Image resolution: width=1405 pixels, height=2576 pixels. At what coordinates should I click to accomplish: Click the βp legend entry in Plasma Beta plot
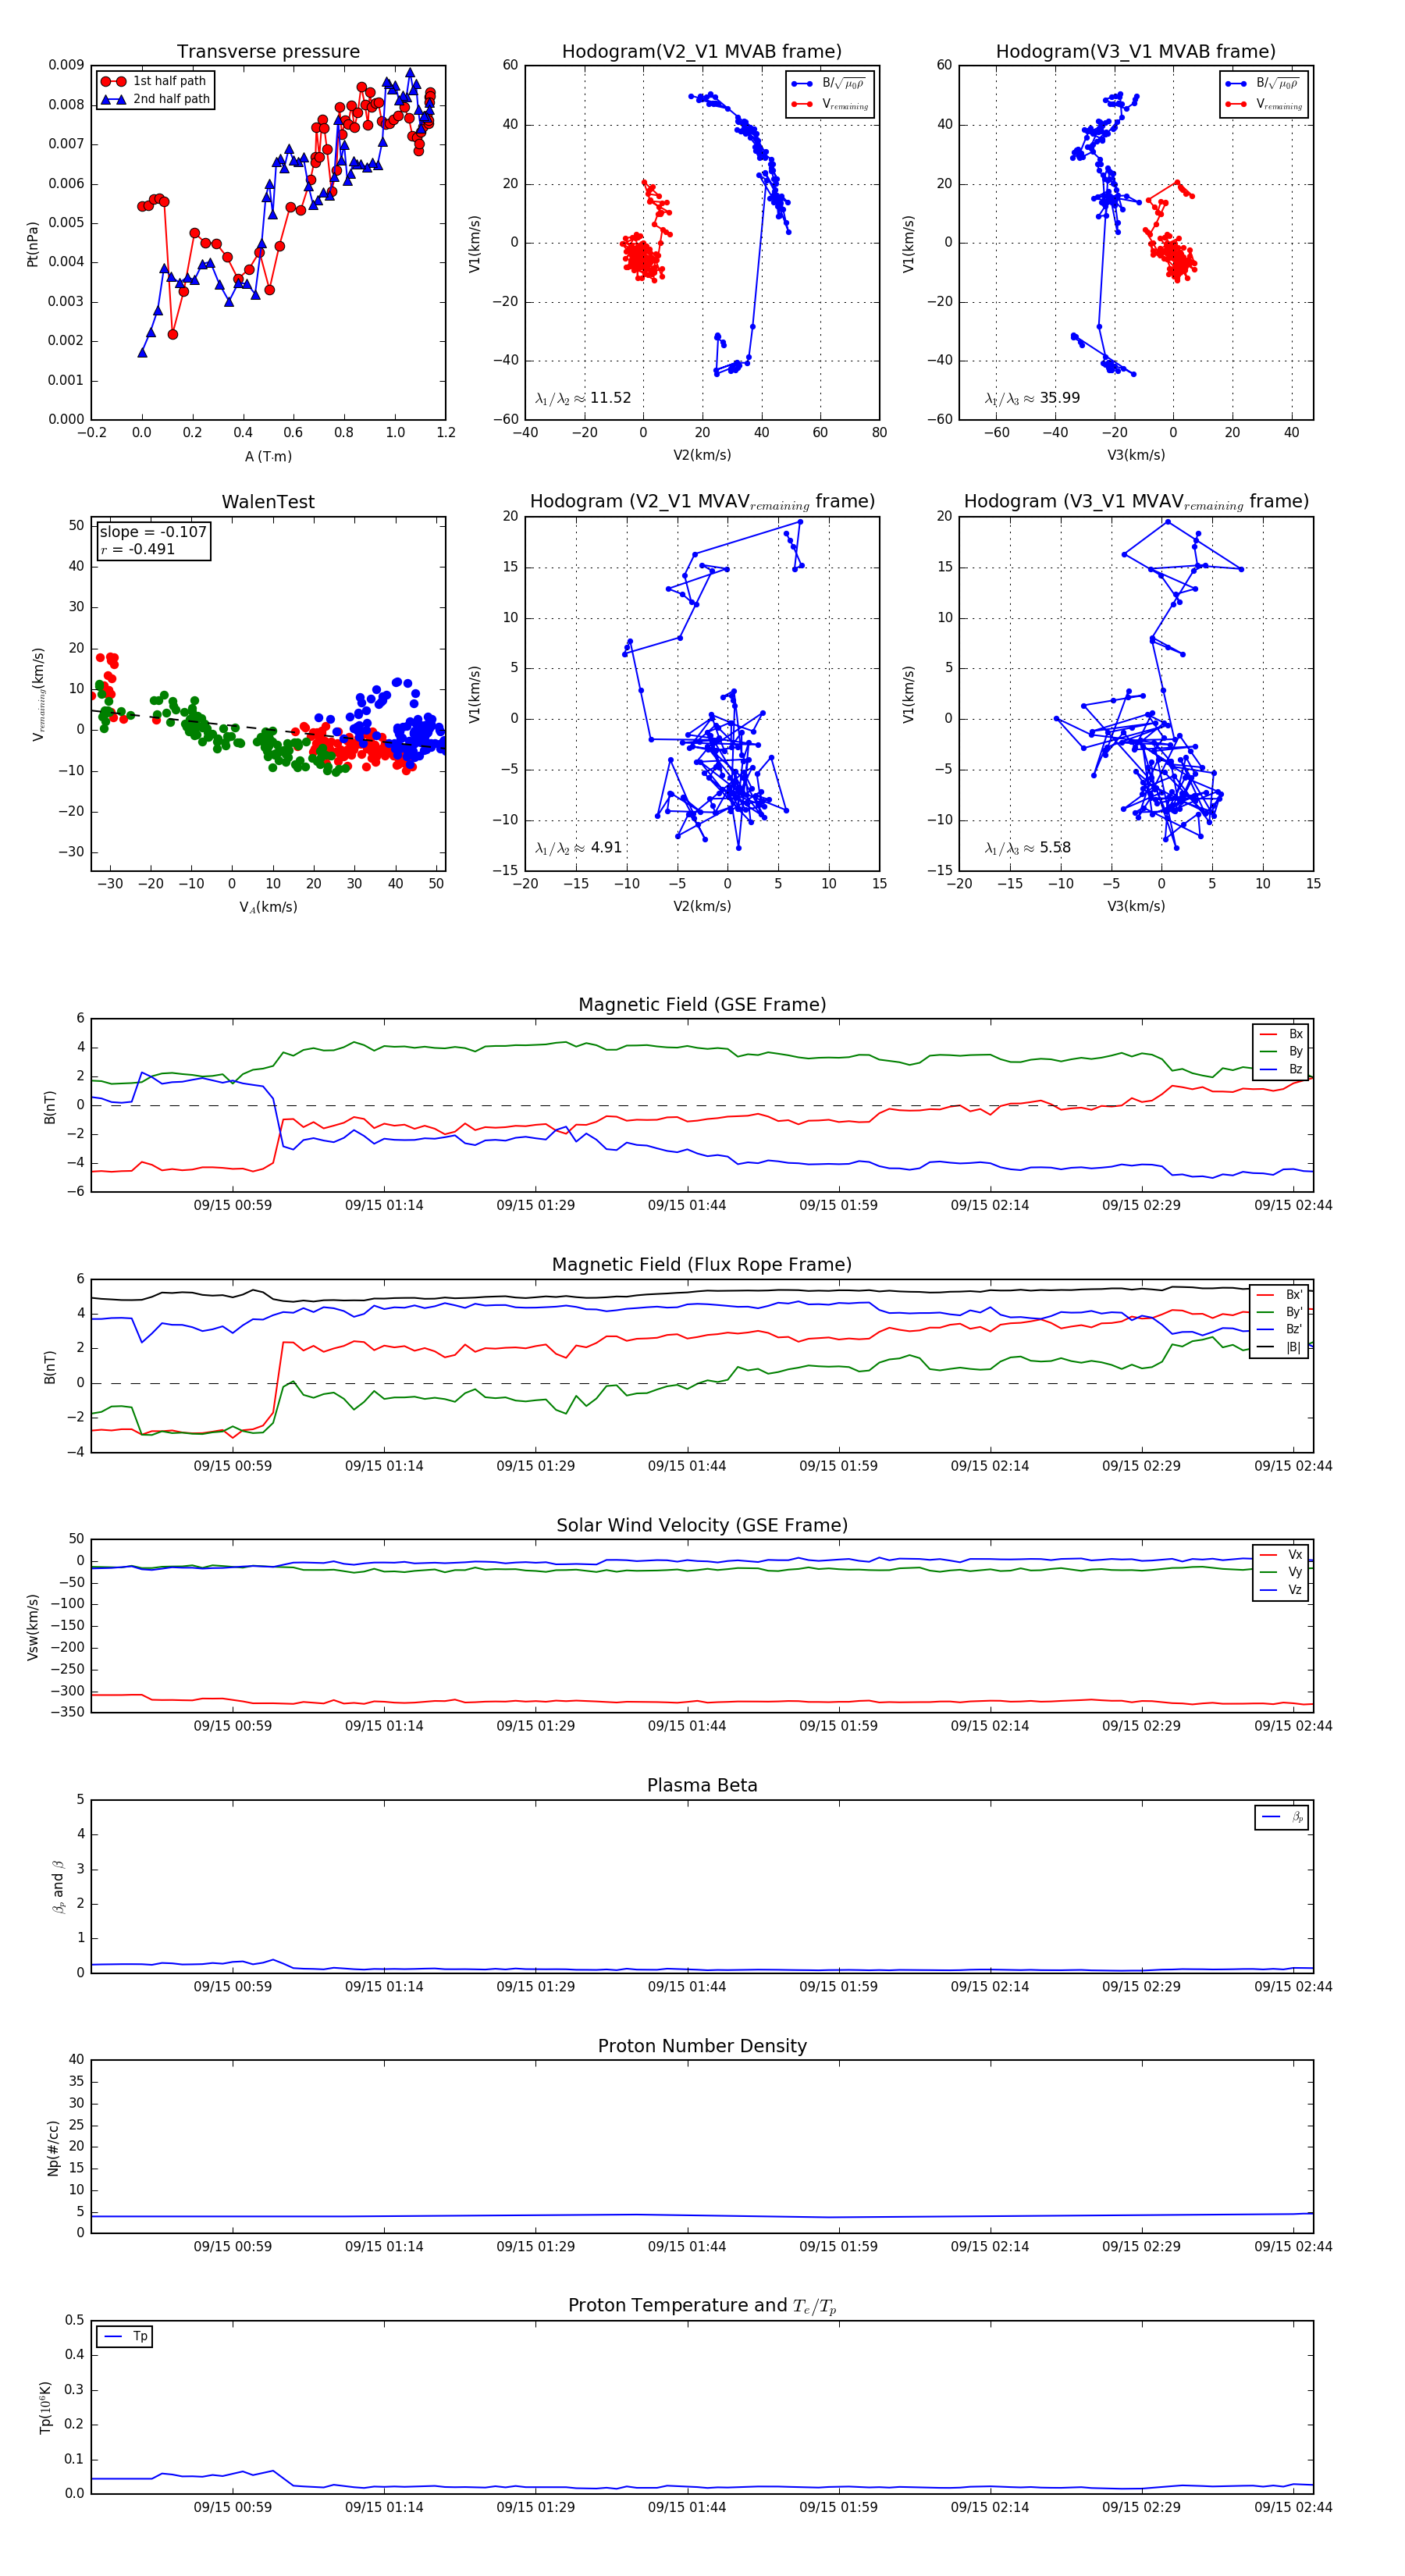click(1282, 1817)
